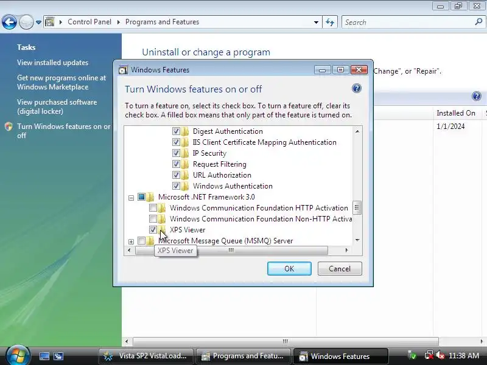
Task: Click the muted volume tray icon
Action: [440, 355]
